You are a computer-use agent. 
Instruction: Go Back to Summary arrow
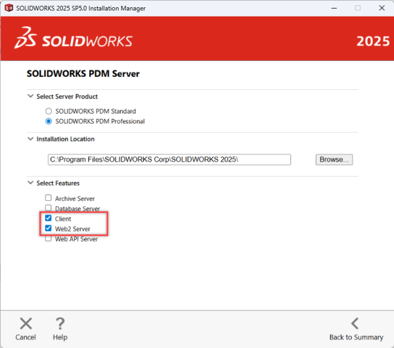pyautogui.click(x=355, y=323)
